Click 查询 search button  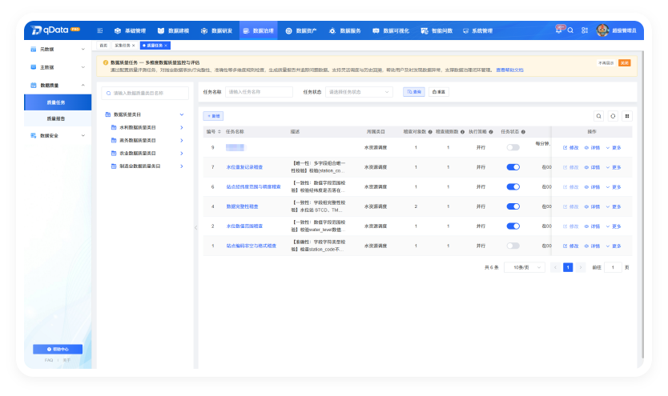point(413,92)
